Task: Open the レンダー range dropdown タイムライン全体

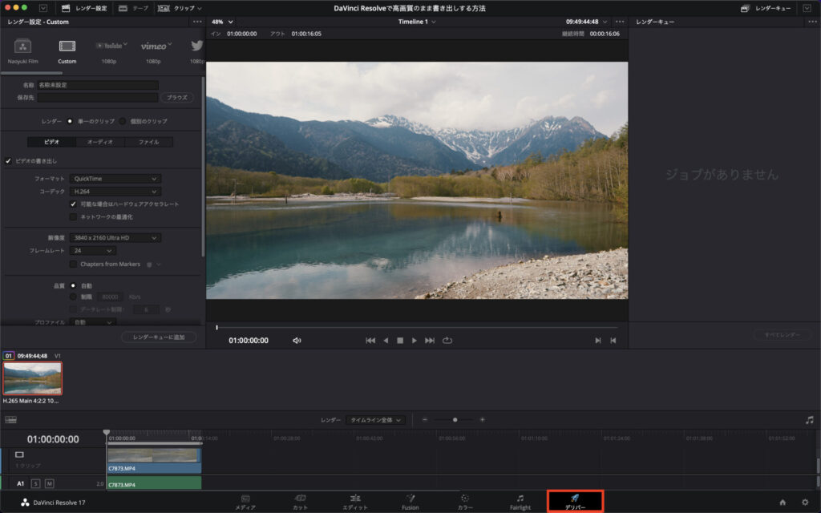Action: (x=375, y=420)
